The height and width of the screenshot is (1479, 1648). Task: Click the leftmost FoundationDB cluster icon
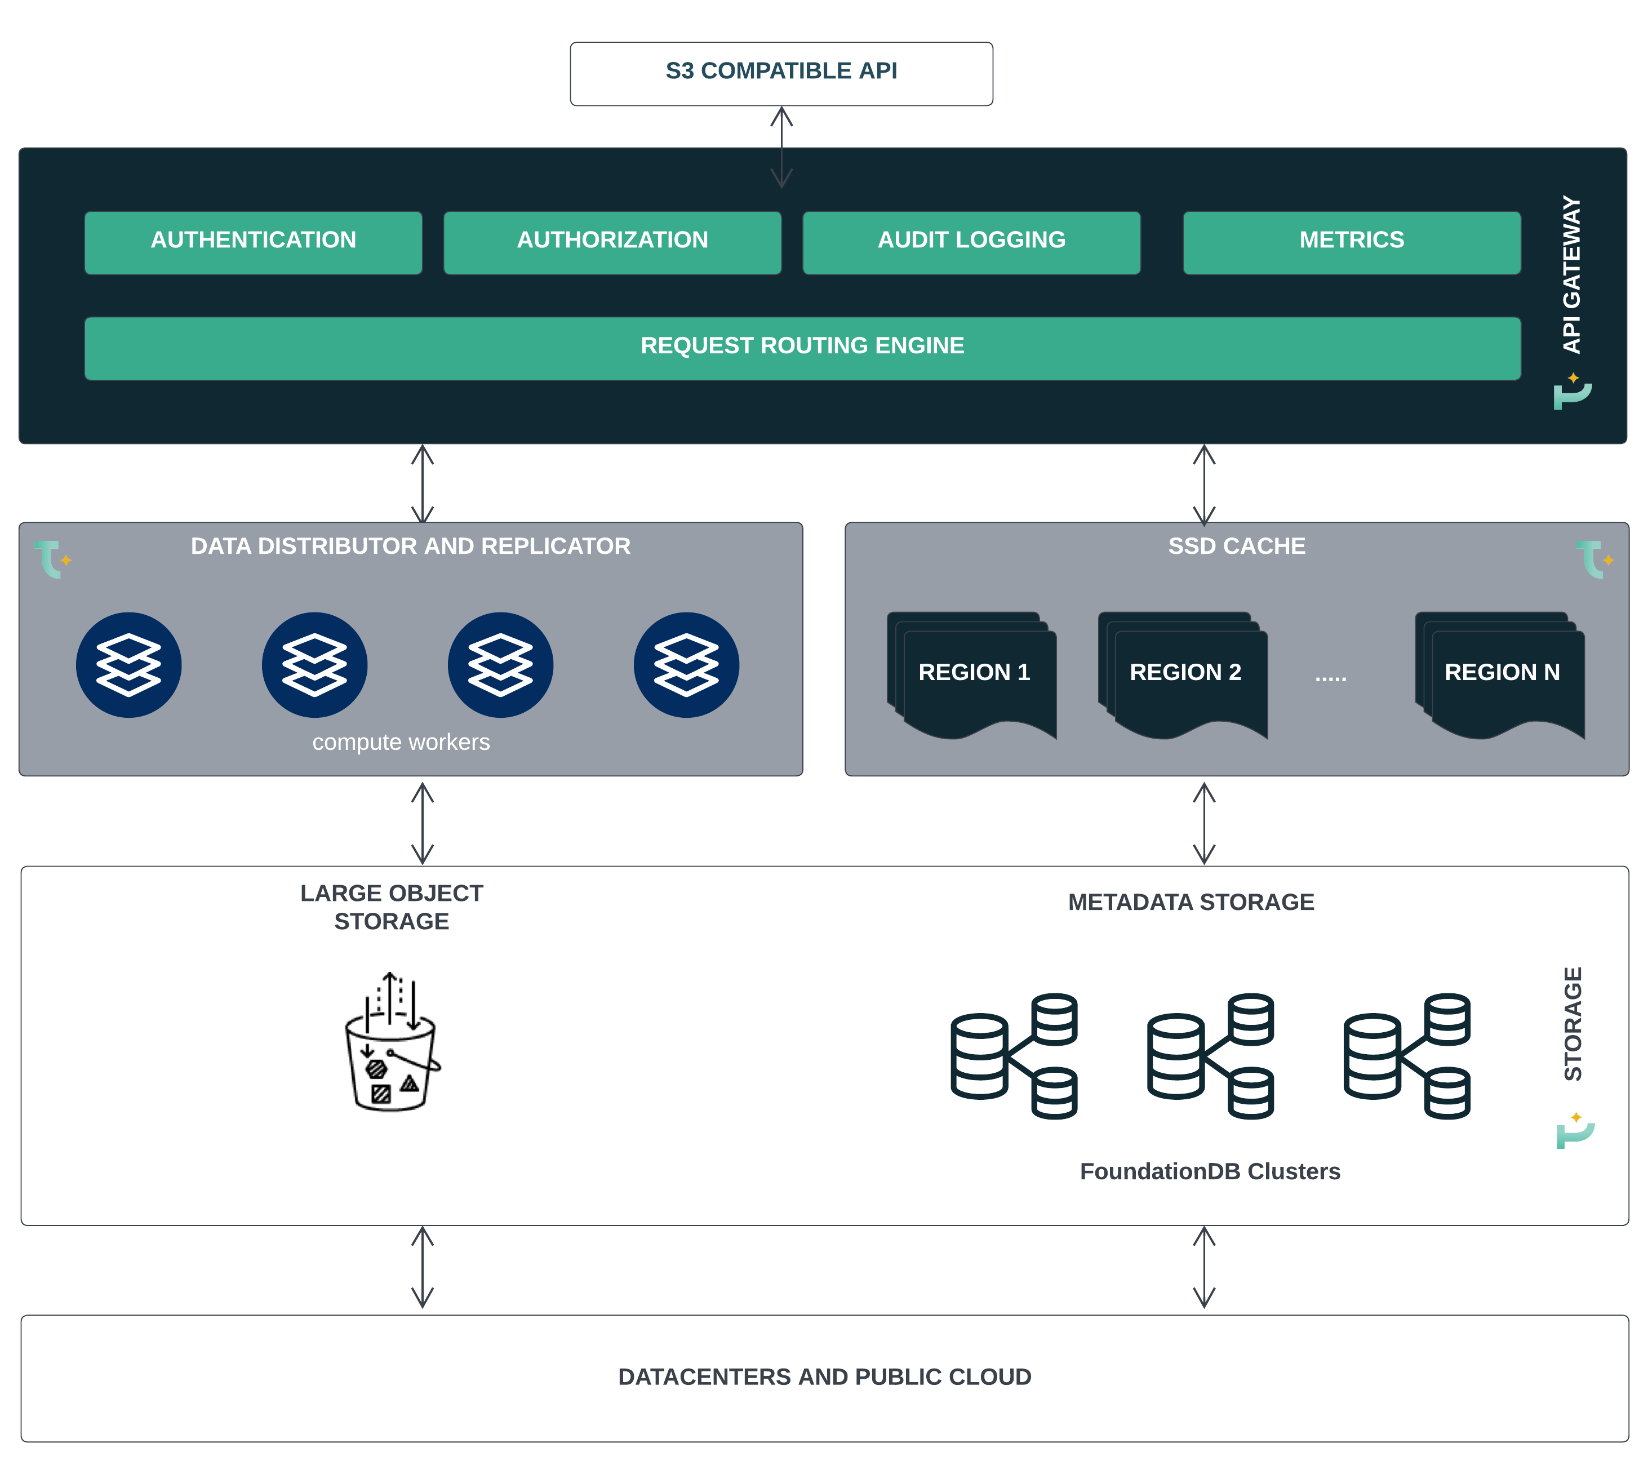point(1014,1056)
